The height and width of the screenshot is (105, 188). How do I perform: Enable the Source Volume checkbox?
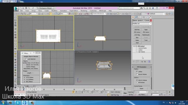[x=137, y=74]
